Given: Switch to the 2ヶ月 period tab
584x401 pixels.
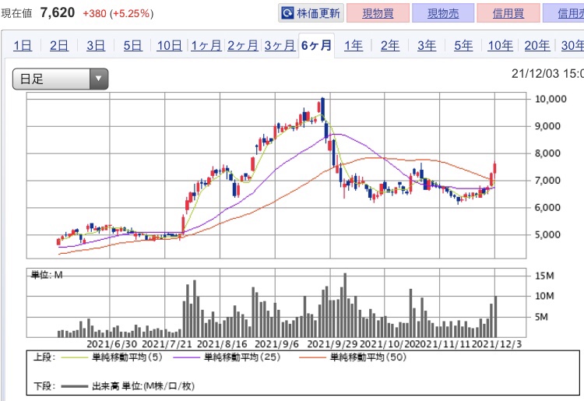Looking at the screenshot, I should click(243, 46).
